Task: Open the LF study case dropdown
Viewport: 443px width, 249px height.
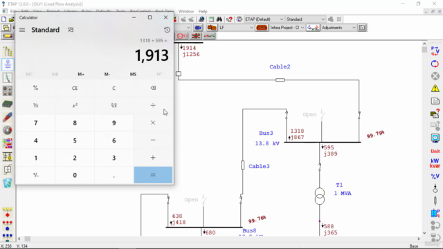Action: pos(251,28)
